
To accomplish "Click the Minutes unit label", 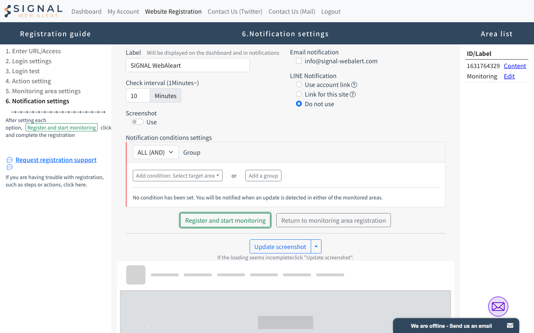I will click(x=165, y=95).
